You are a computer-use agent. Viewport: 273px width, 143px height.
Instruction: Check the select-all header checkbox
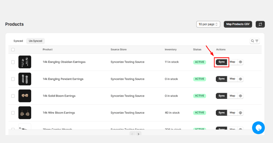[x=13, y=50]
